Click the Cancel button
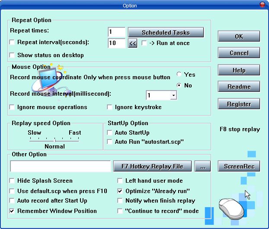269x229 pixels. (239, 53)
